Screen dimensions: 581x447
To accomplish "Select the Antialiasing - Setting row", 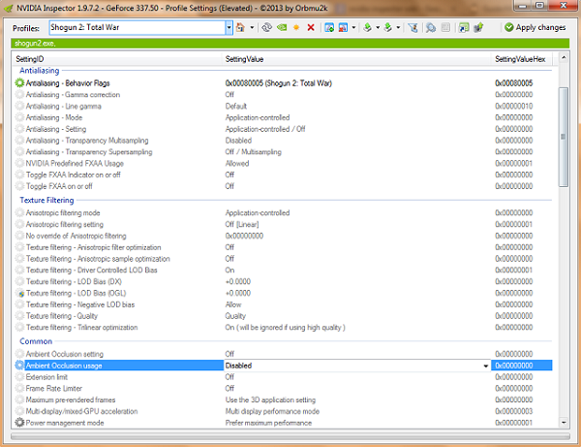I will (x=284, y=129).
